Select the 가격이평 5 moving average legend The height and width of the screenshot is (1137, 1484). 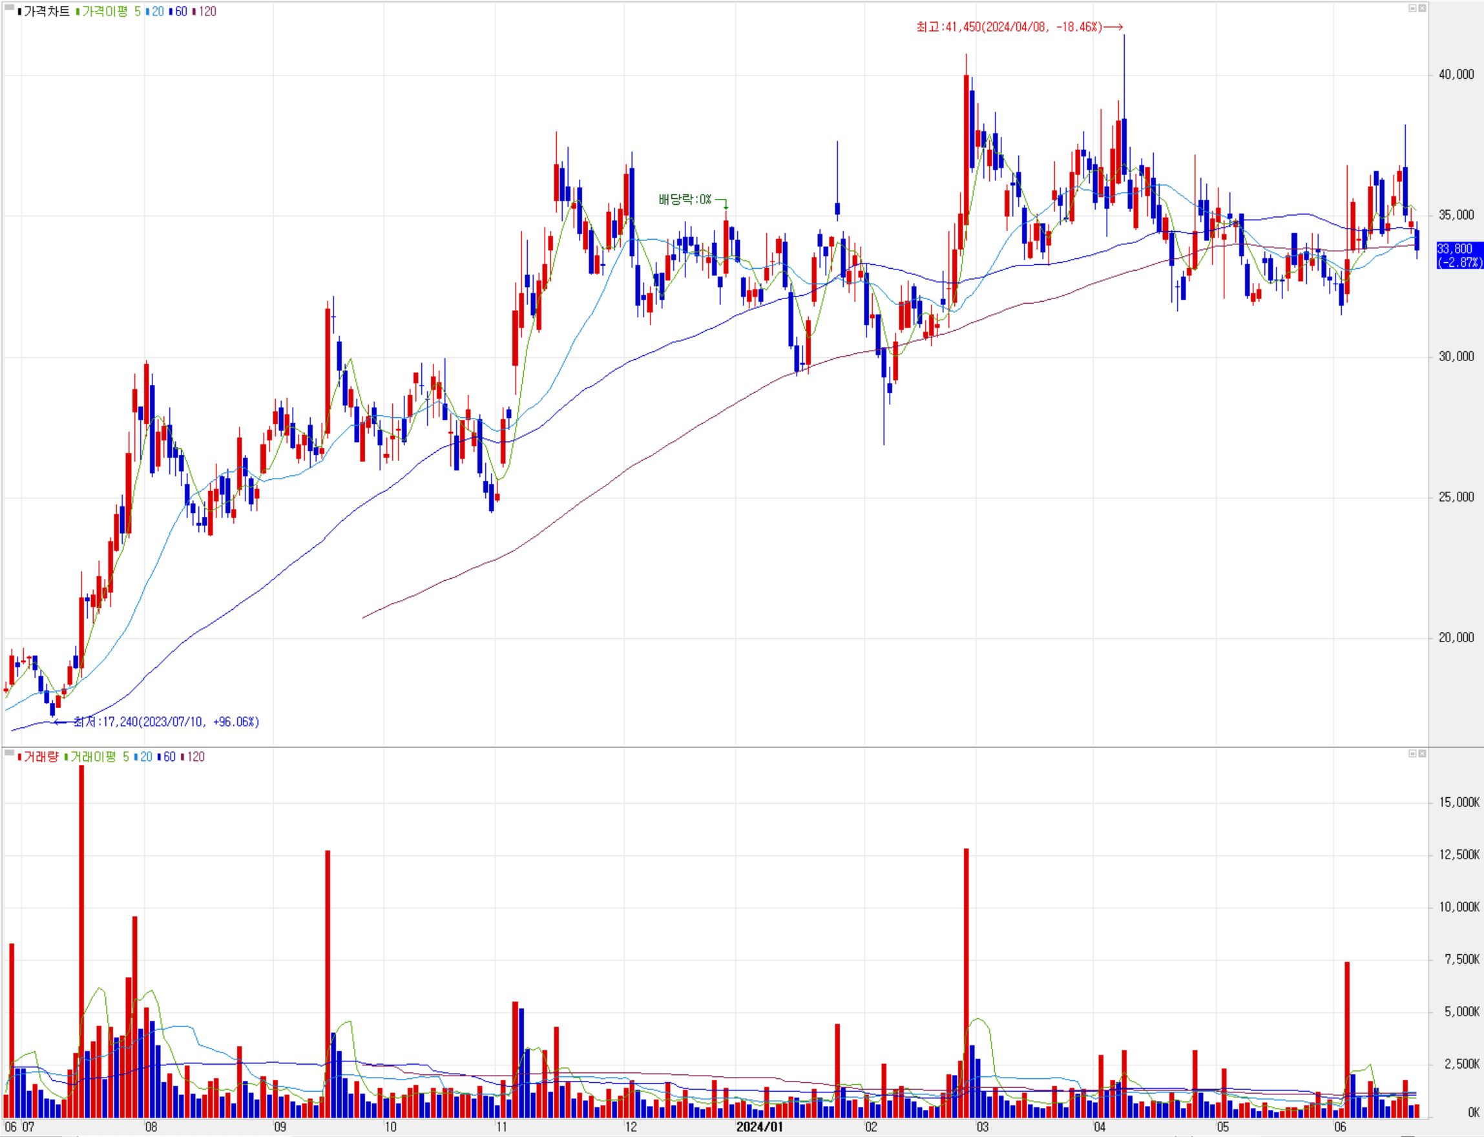tap(110, 12)
